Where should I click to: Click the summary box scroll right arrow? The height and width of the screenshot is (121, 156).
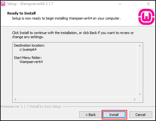click(135, 99)
